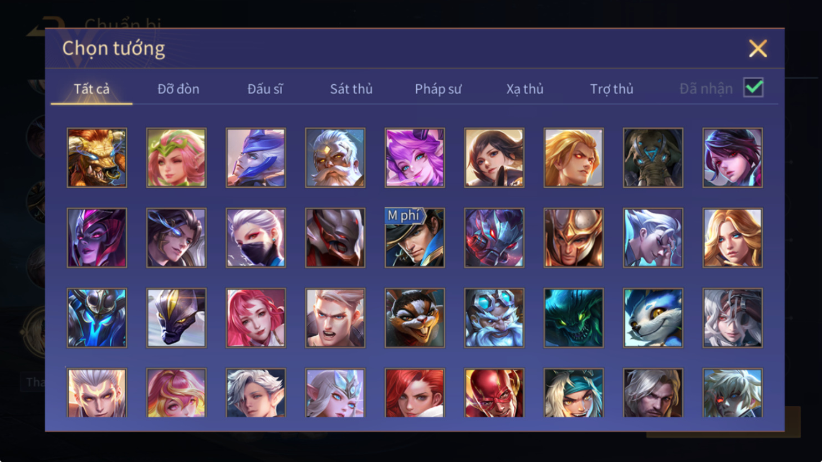Pick the blue fox hero portrait

[653, 318]
